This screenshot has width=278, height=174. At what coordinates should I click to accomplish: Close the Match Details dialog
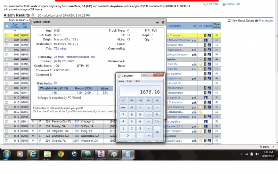point(163,22)
